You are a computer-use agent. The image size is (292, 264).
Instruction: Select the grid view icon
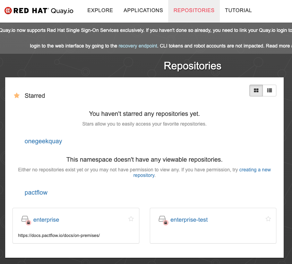coord(256,90)
